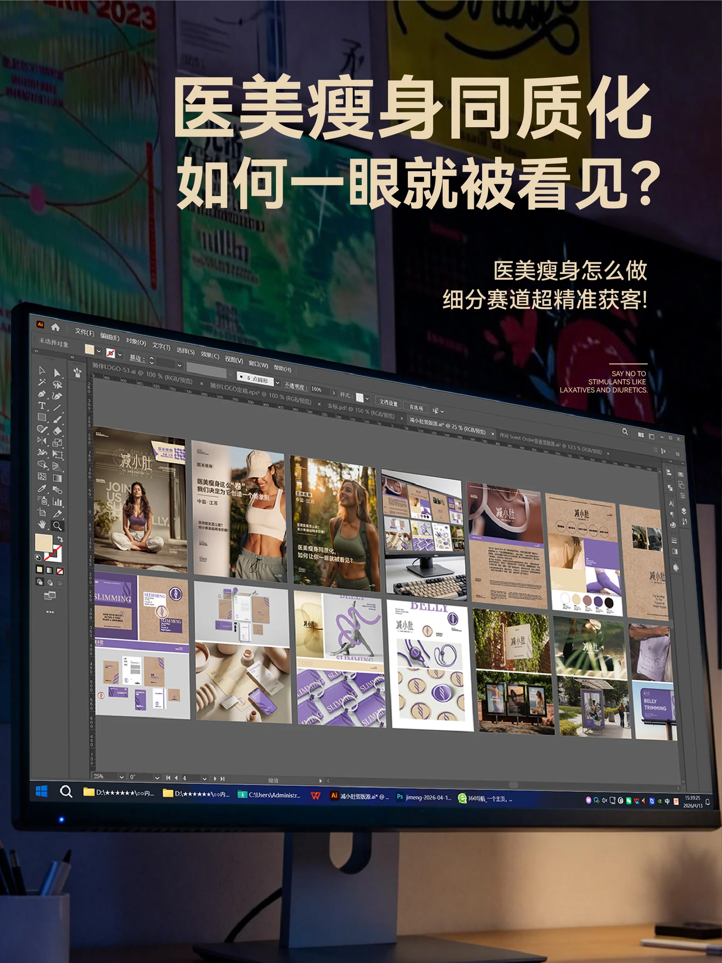This screenshot has height=963, width=722.
Task: Open the 25% zoom level dropdown
Action: coord(121,777)
